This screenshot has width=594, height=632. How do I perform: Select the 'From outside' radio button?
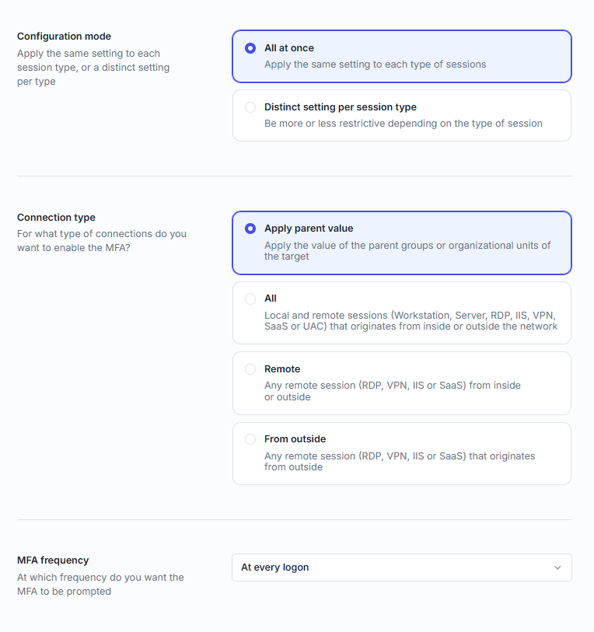tap(250, 439)
